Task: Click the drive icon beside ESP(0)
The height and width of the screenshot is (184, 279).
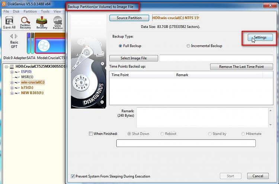Action: [17, 72]
